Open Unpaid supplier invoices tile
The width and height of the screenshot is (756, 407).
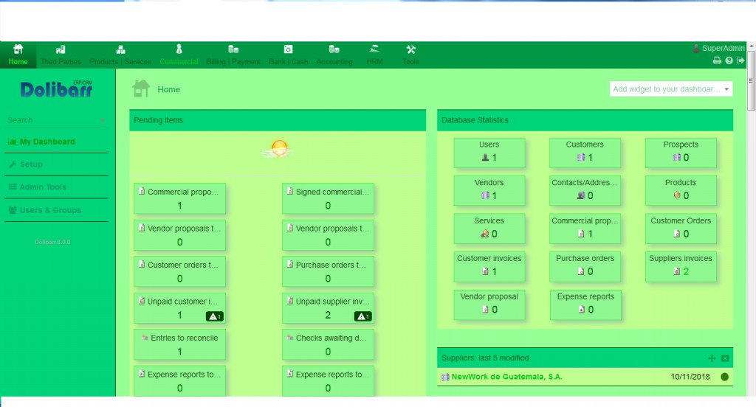point(328,308)
